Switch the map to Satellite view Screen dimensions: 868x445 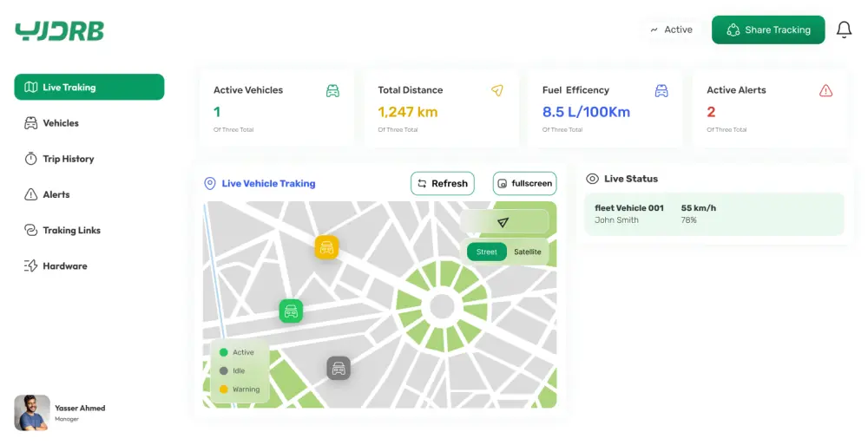(528, 252)
